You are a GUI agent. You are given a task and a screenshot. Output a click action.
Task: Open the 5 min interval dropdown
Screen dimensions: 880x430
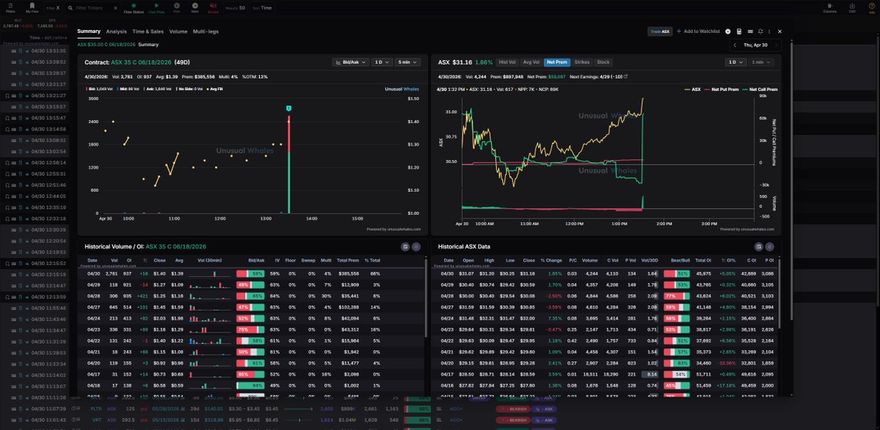[409, 62]
